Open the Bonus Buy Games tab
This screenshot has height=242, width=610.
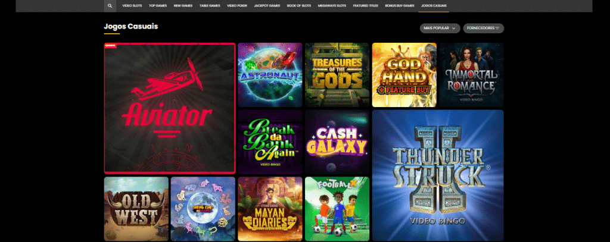(400, 6)
